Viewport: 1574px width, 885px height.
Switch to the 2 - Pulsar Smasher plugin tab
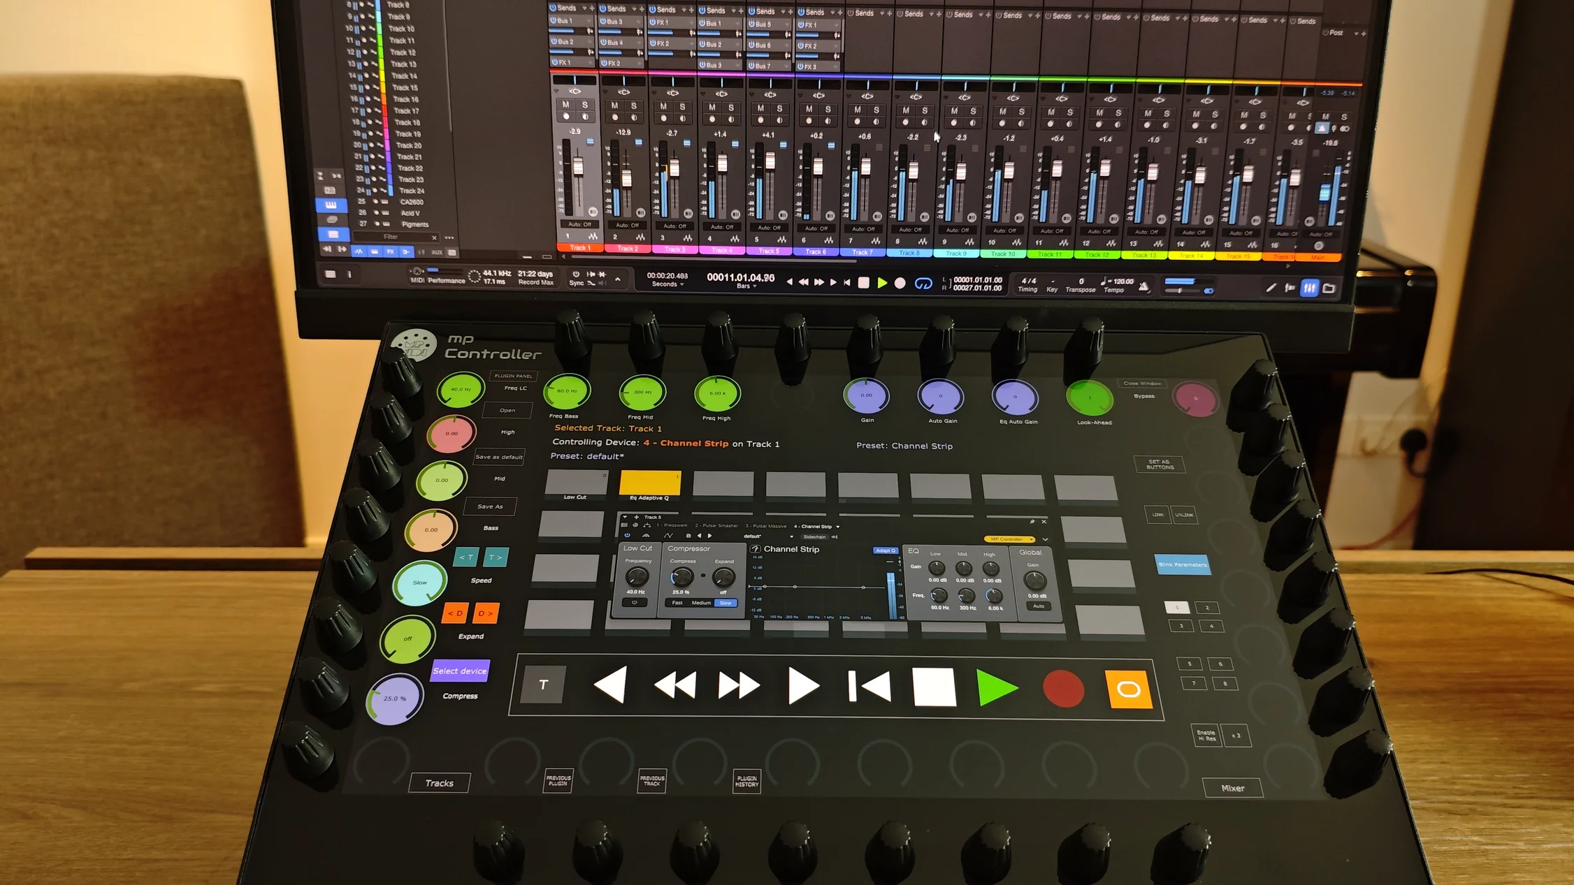point(716,525)
